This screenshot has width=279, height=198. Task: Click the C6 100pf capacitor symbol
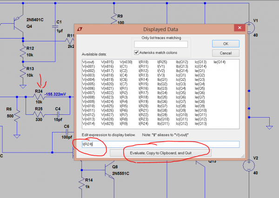coord(66,132)
